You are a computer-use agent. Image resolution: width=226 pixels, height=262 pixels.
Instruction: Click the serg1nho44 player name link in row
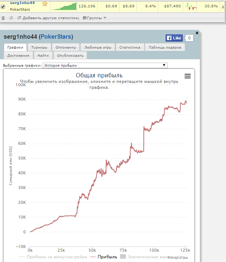22,3
